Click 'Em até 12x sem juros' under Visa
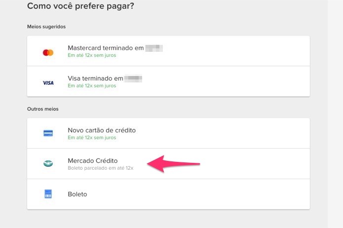This screenshot has width=343, height=228. [x=92, y=85]
